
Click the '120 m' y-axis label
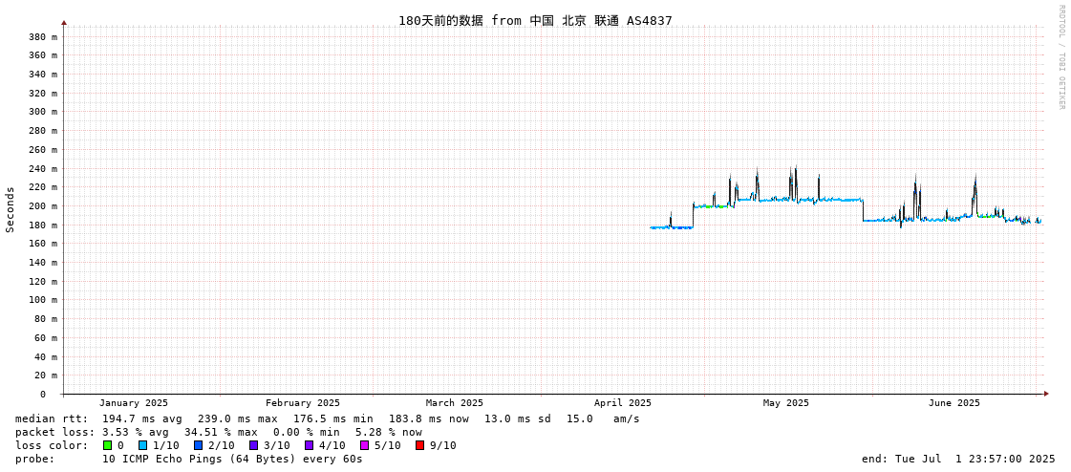[x=44, y=282]
